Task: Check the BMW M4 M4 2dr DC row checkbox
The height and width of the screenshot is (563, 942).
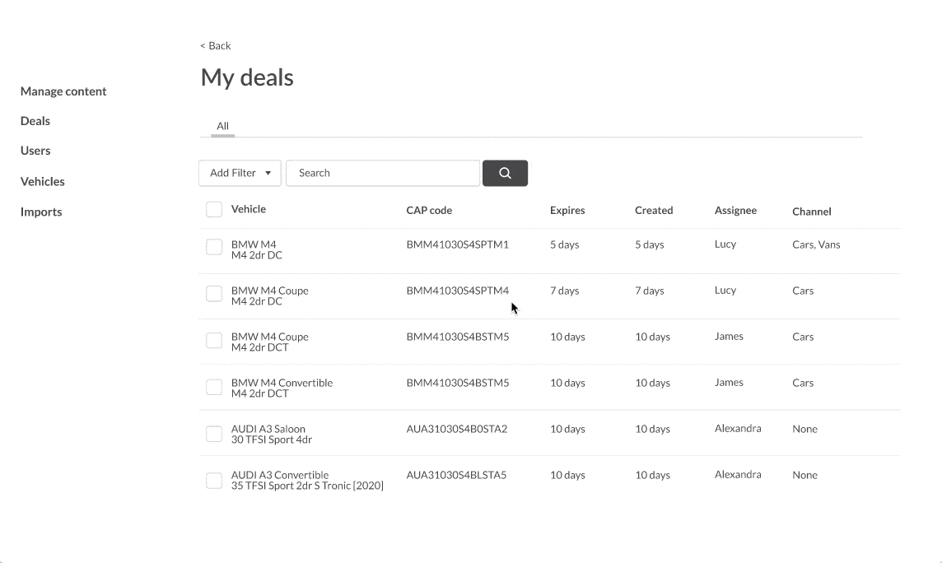Action: (x=214, y=247)
